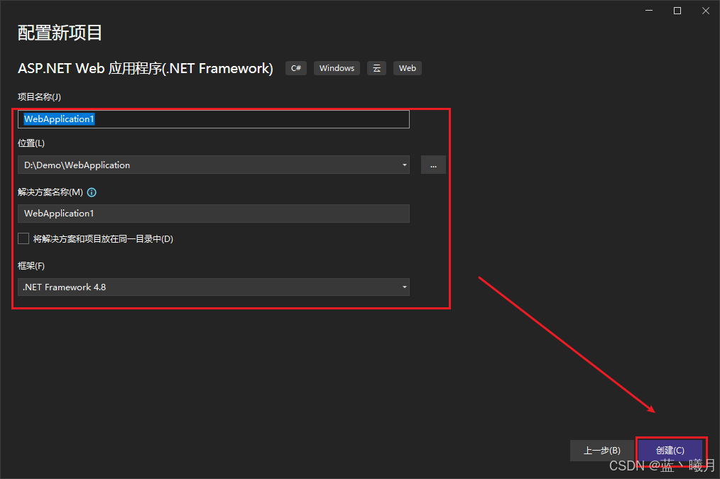
Task: Click the 位置(L) label
Action: pos(31,143)
